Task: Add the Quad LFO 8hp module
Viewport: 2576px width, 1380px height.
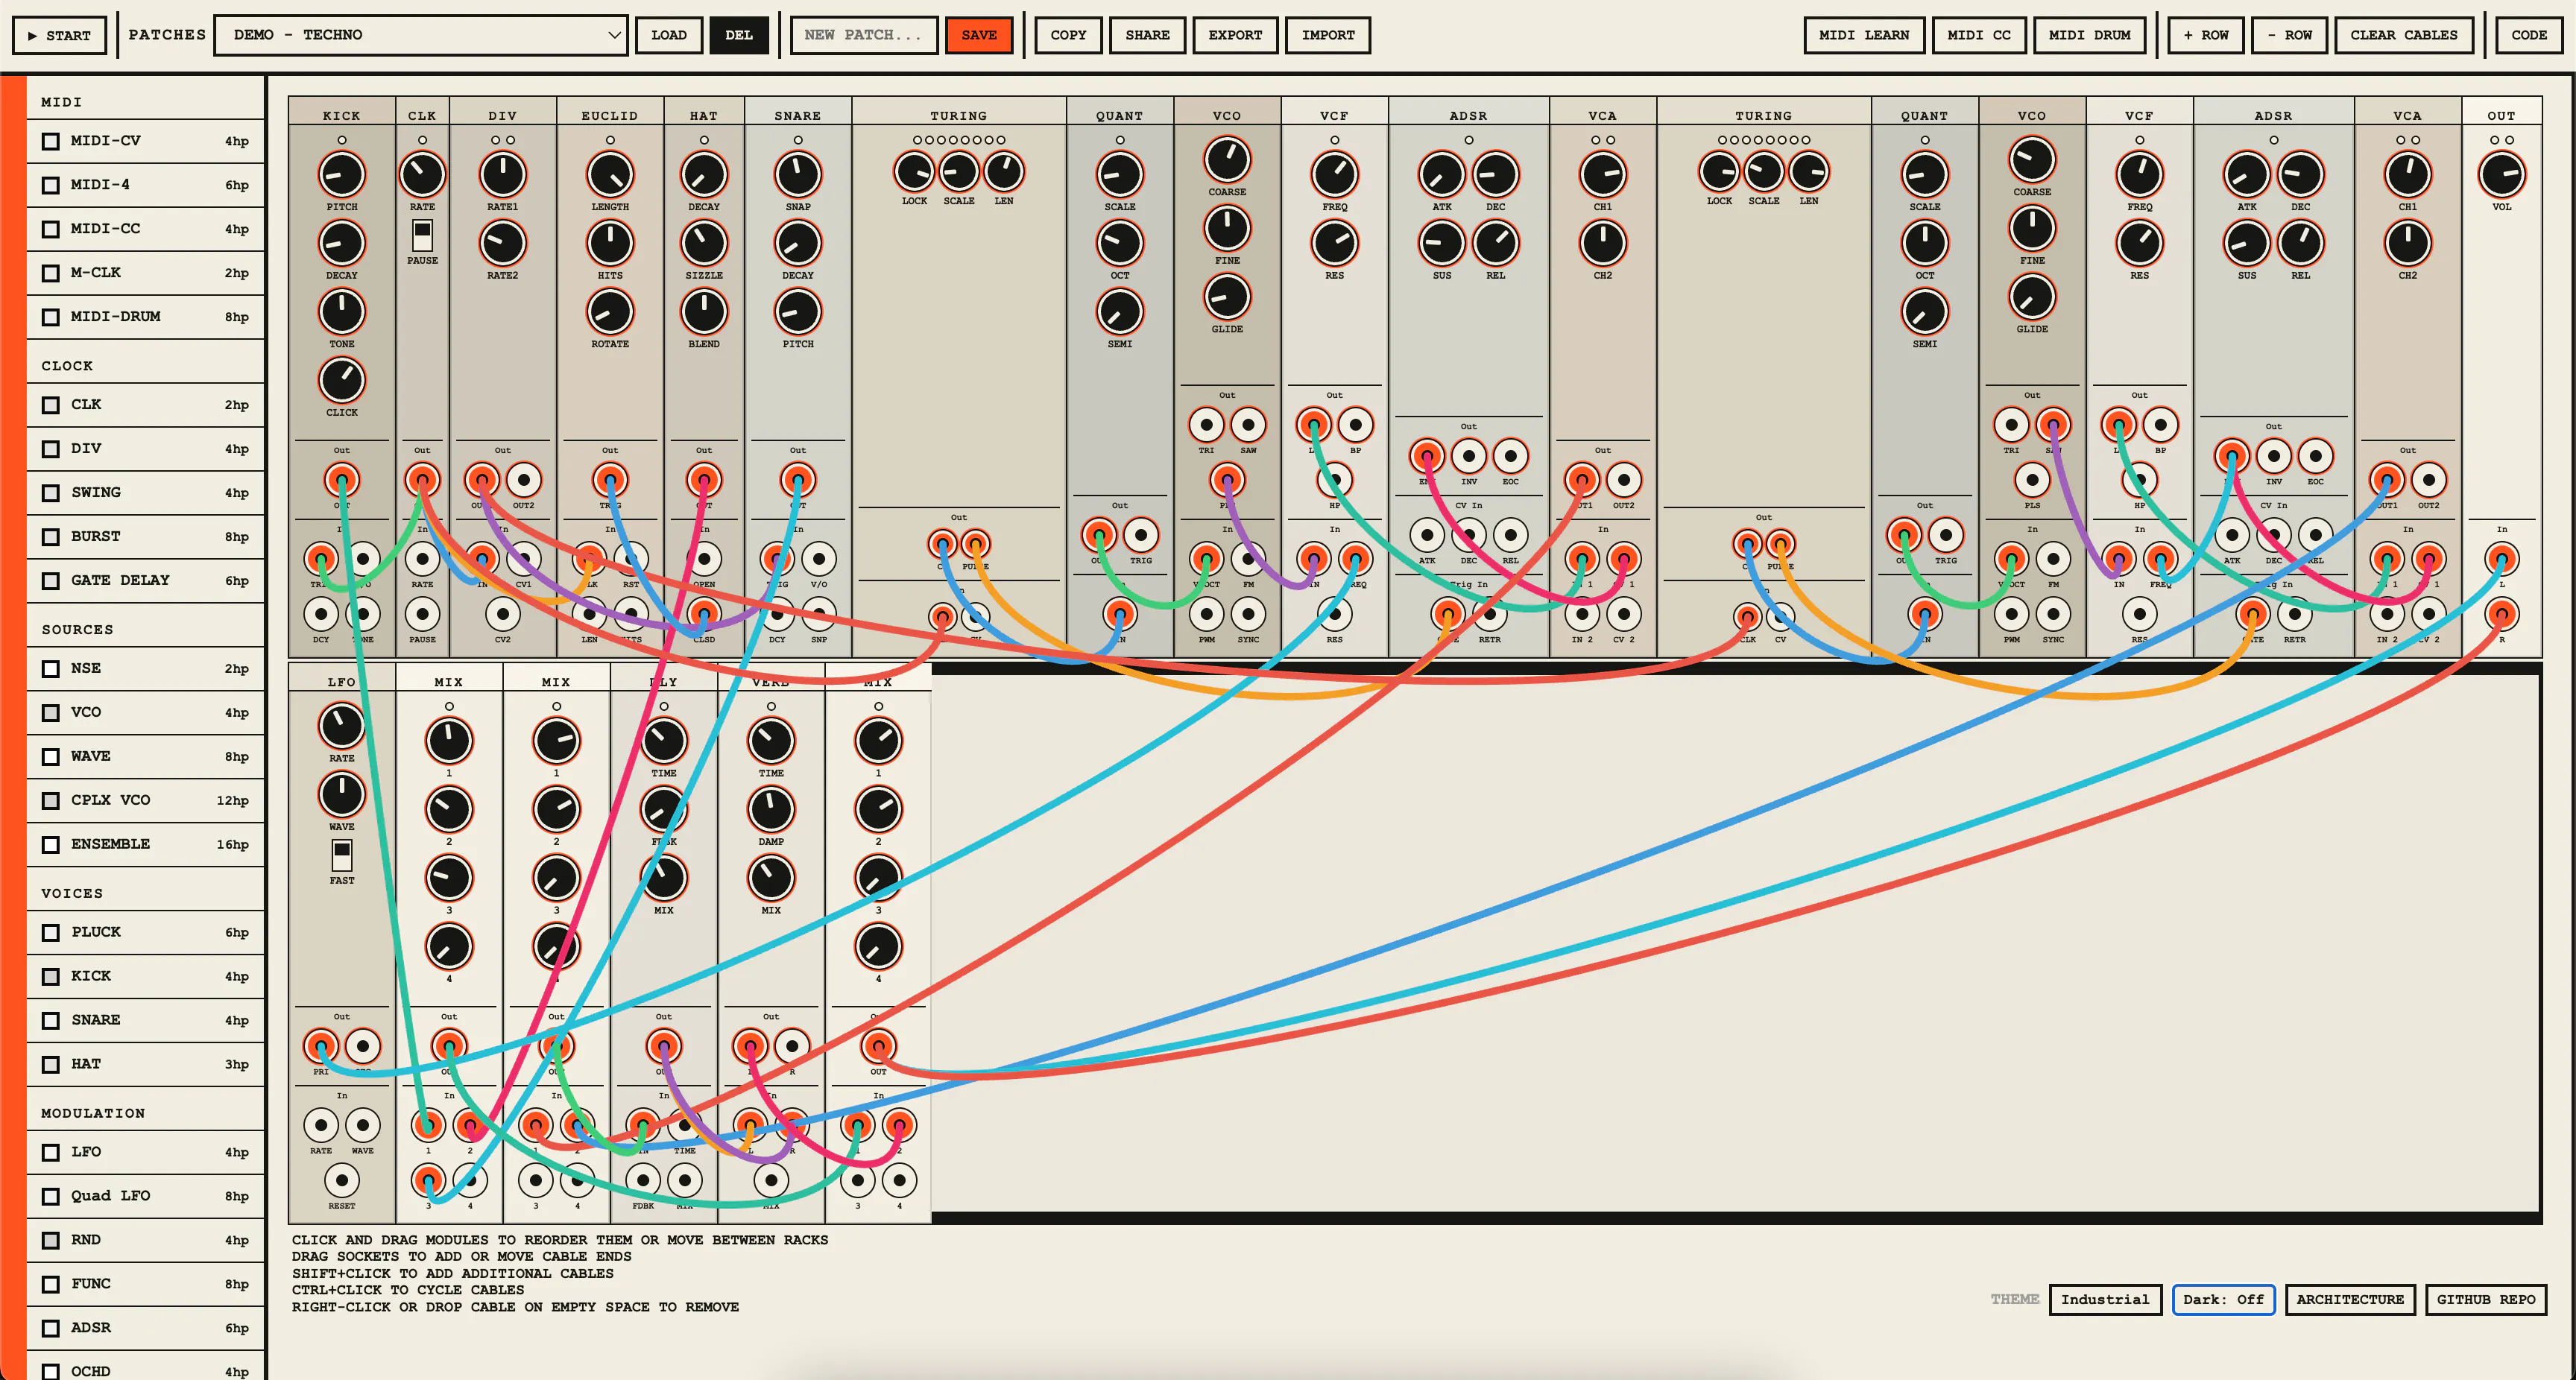Action: pos(145,1196)
